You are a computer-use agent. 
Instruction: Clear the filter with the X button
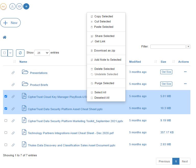tap(188, 47)
